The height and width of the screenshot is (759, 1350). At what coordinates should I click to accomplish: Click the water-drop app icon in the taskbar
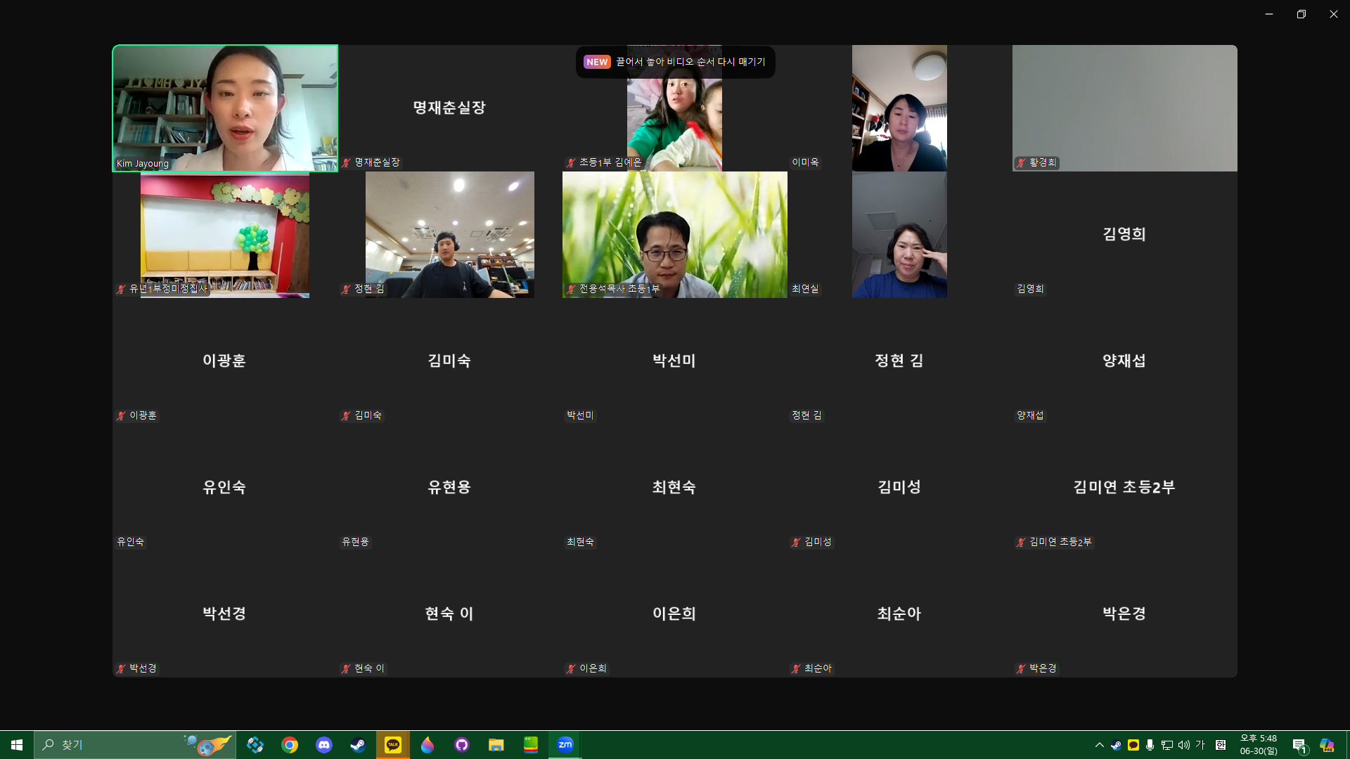pos(427,745)
